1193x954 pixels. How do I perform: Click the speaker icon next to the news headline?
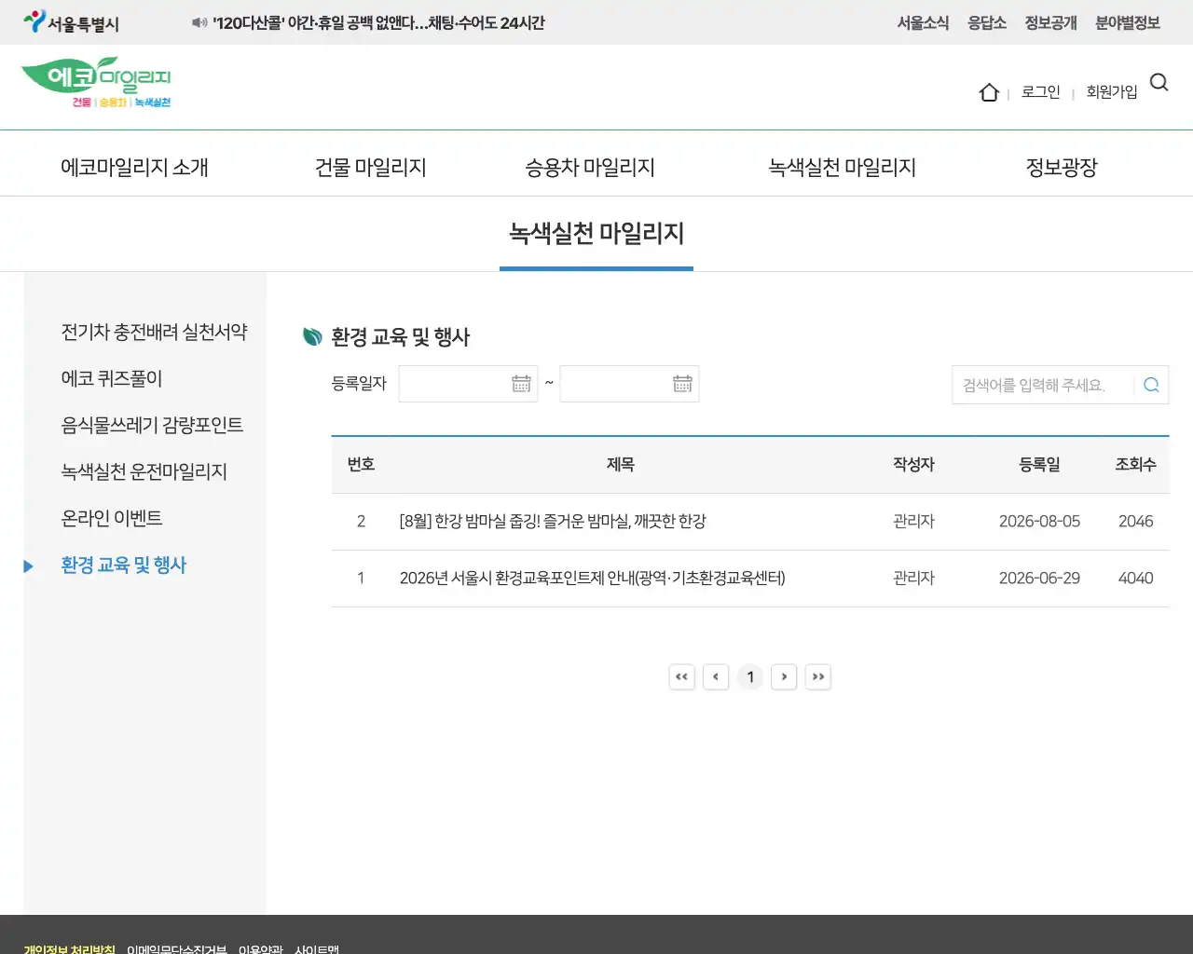(199, 22)
